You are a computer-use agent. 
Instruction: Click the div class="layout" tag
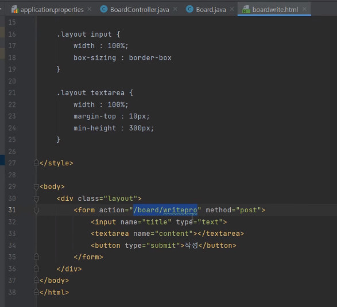pos(99,199)
